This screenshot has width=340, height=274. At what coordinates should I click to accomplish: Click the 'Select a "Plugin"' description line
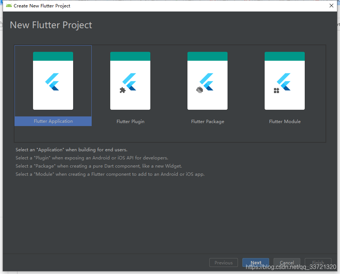pos(92,158)
